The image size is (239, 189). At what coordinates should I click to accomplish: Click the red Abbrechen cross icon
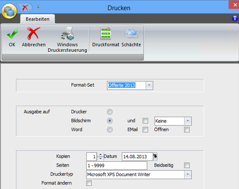click(33, 33)
